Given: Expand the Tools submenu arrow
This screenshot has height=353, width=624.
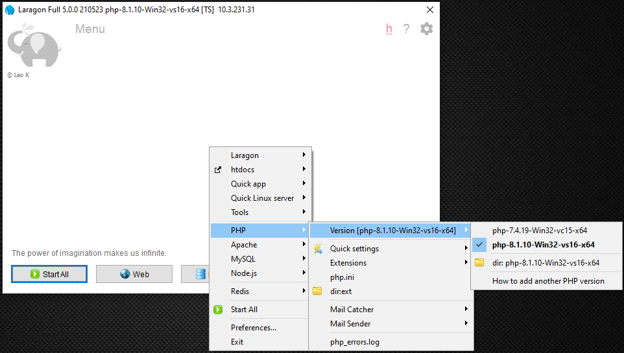Looking at the screenshot, I should [304, 212].
